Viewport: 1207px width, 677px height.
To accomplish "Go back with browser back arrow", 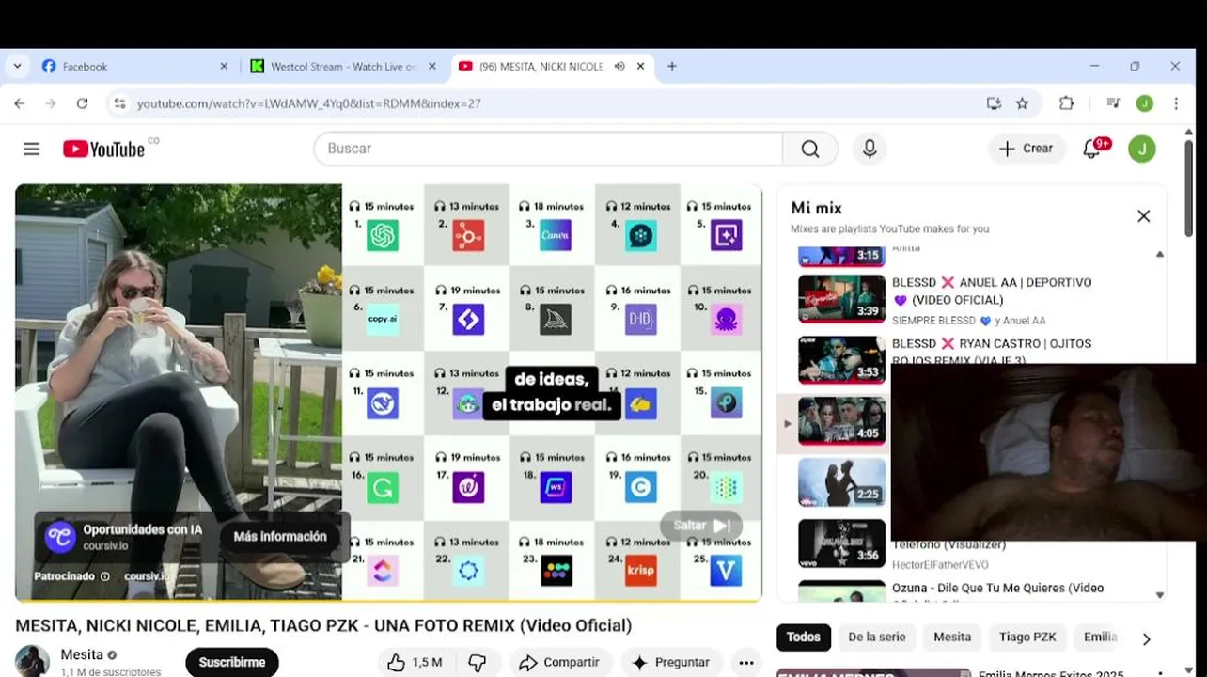I will 20,103.
